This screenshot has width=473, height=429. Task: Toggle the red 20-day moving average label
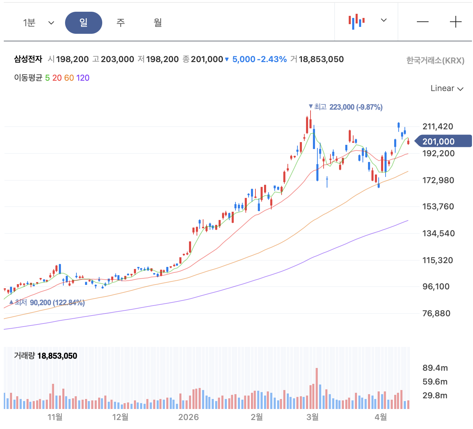click(57, 78)
